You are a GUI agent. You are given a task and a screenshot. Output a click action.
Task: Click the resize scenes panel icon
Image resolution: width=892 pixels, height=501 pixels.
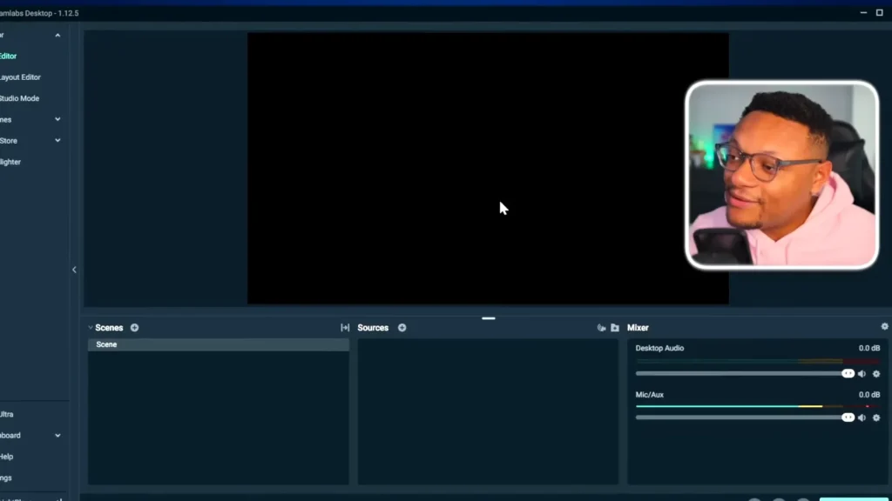(x=345, y=328)
